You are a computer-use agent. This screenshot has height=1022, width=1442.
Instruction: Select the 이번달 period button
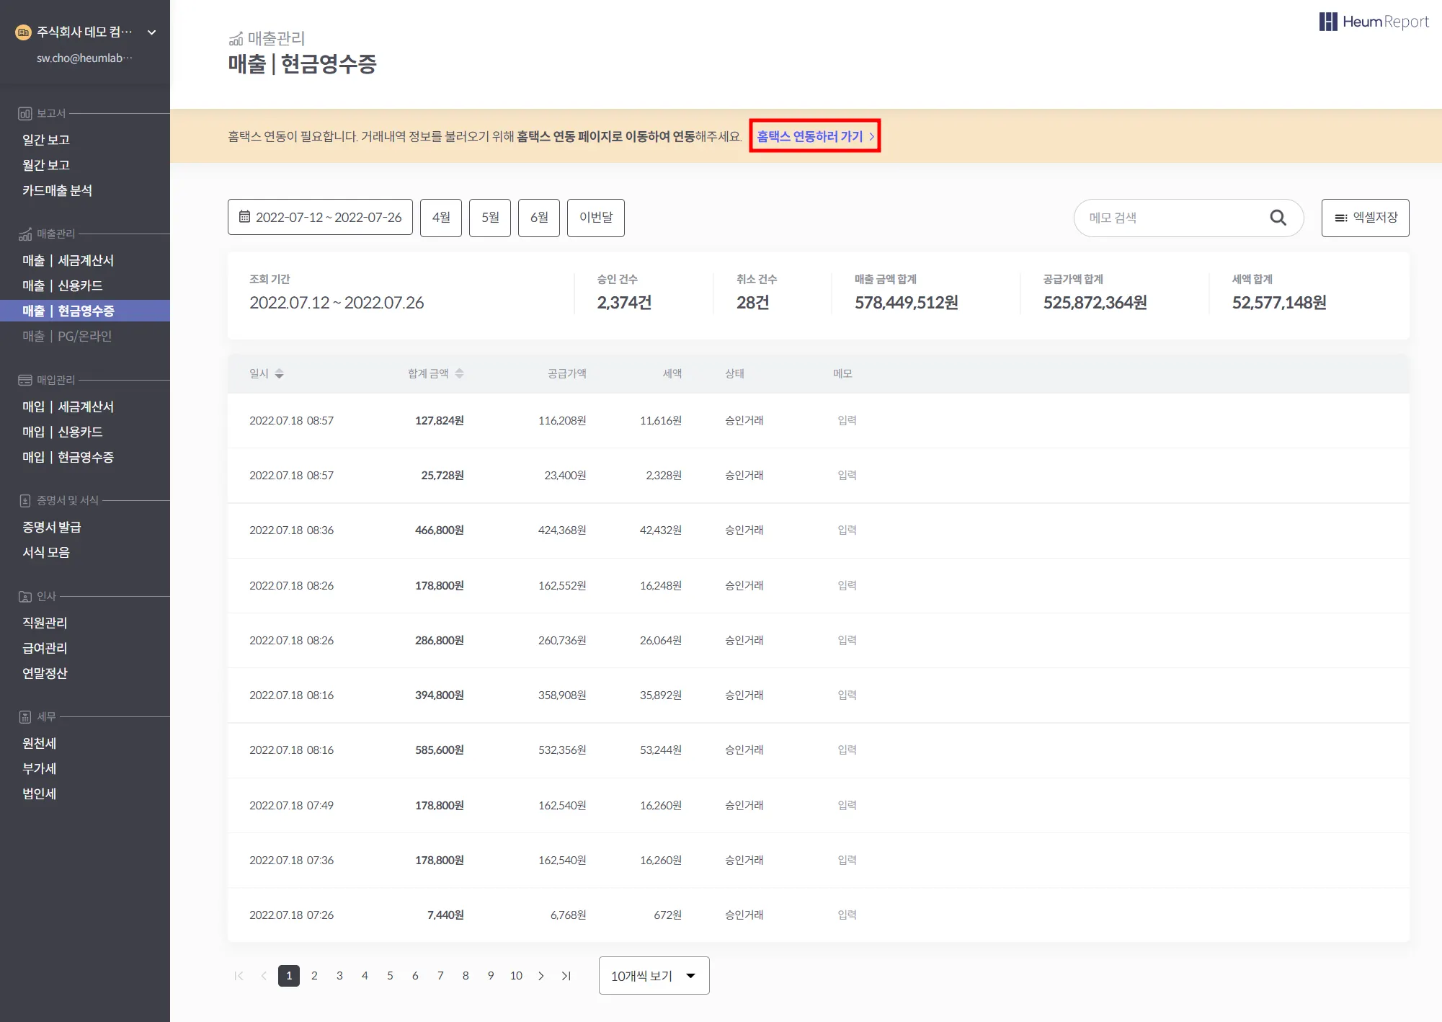click(595, 218)
